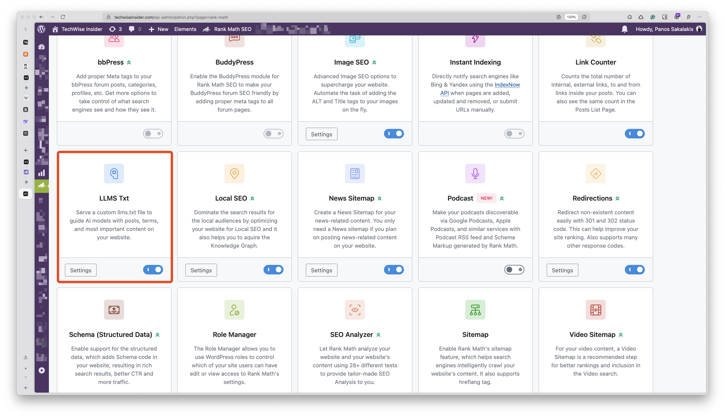725x417 pixels.
Task: Click the Redirections PRO upgrade arrow icon
Action: click(x=618, y=199)
